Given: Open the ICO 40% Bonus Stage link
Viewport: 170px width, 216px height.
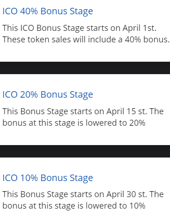Looking at the screenshot, I should point(47,12).
